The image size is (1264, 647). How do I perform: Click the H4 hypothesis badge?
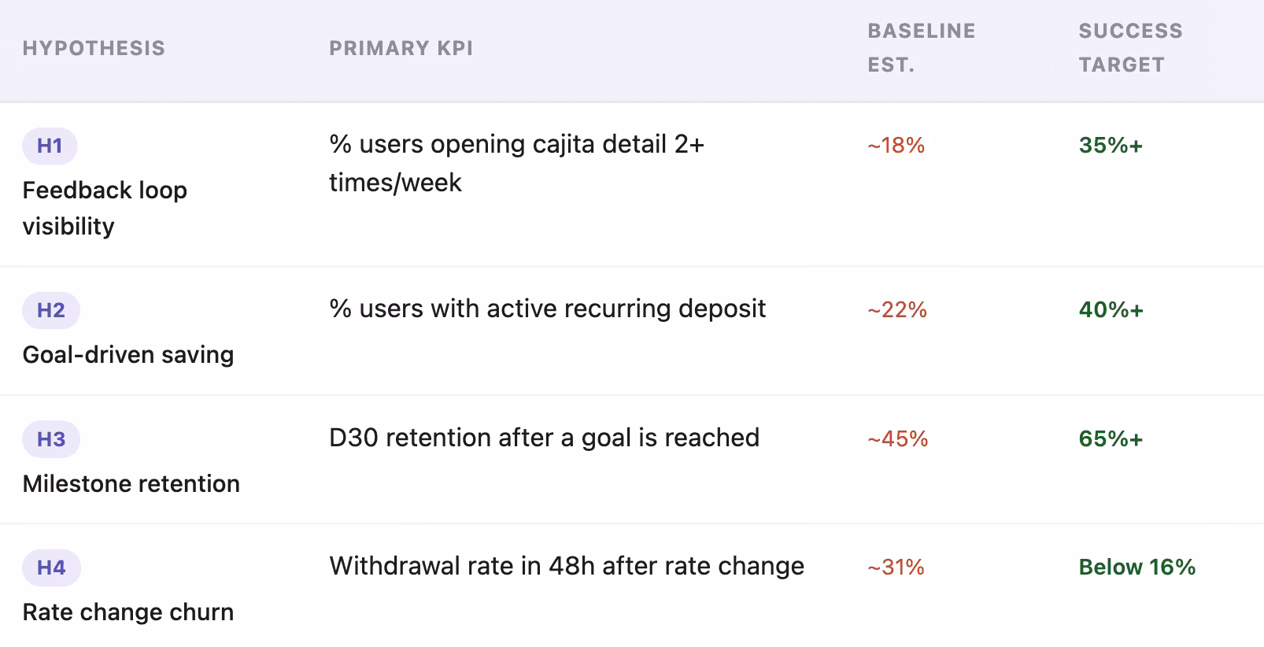(x=51, y=568)
